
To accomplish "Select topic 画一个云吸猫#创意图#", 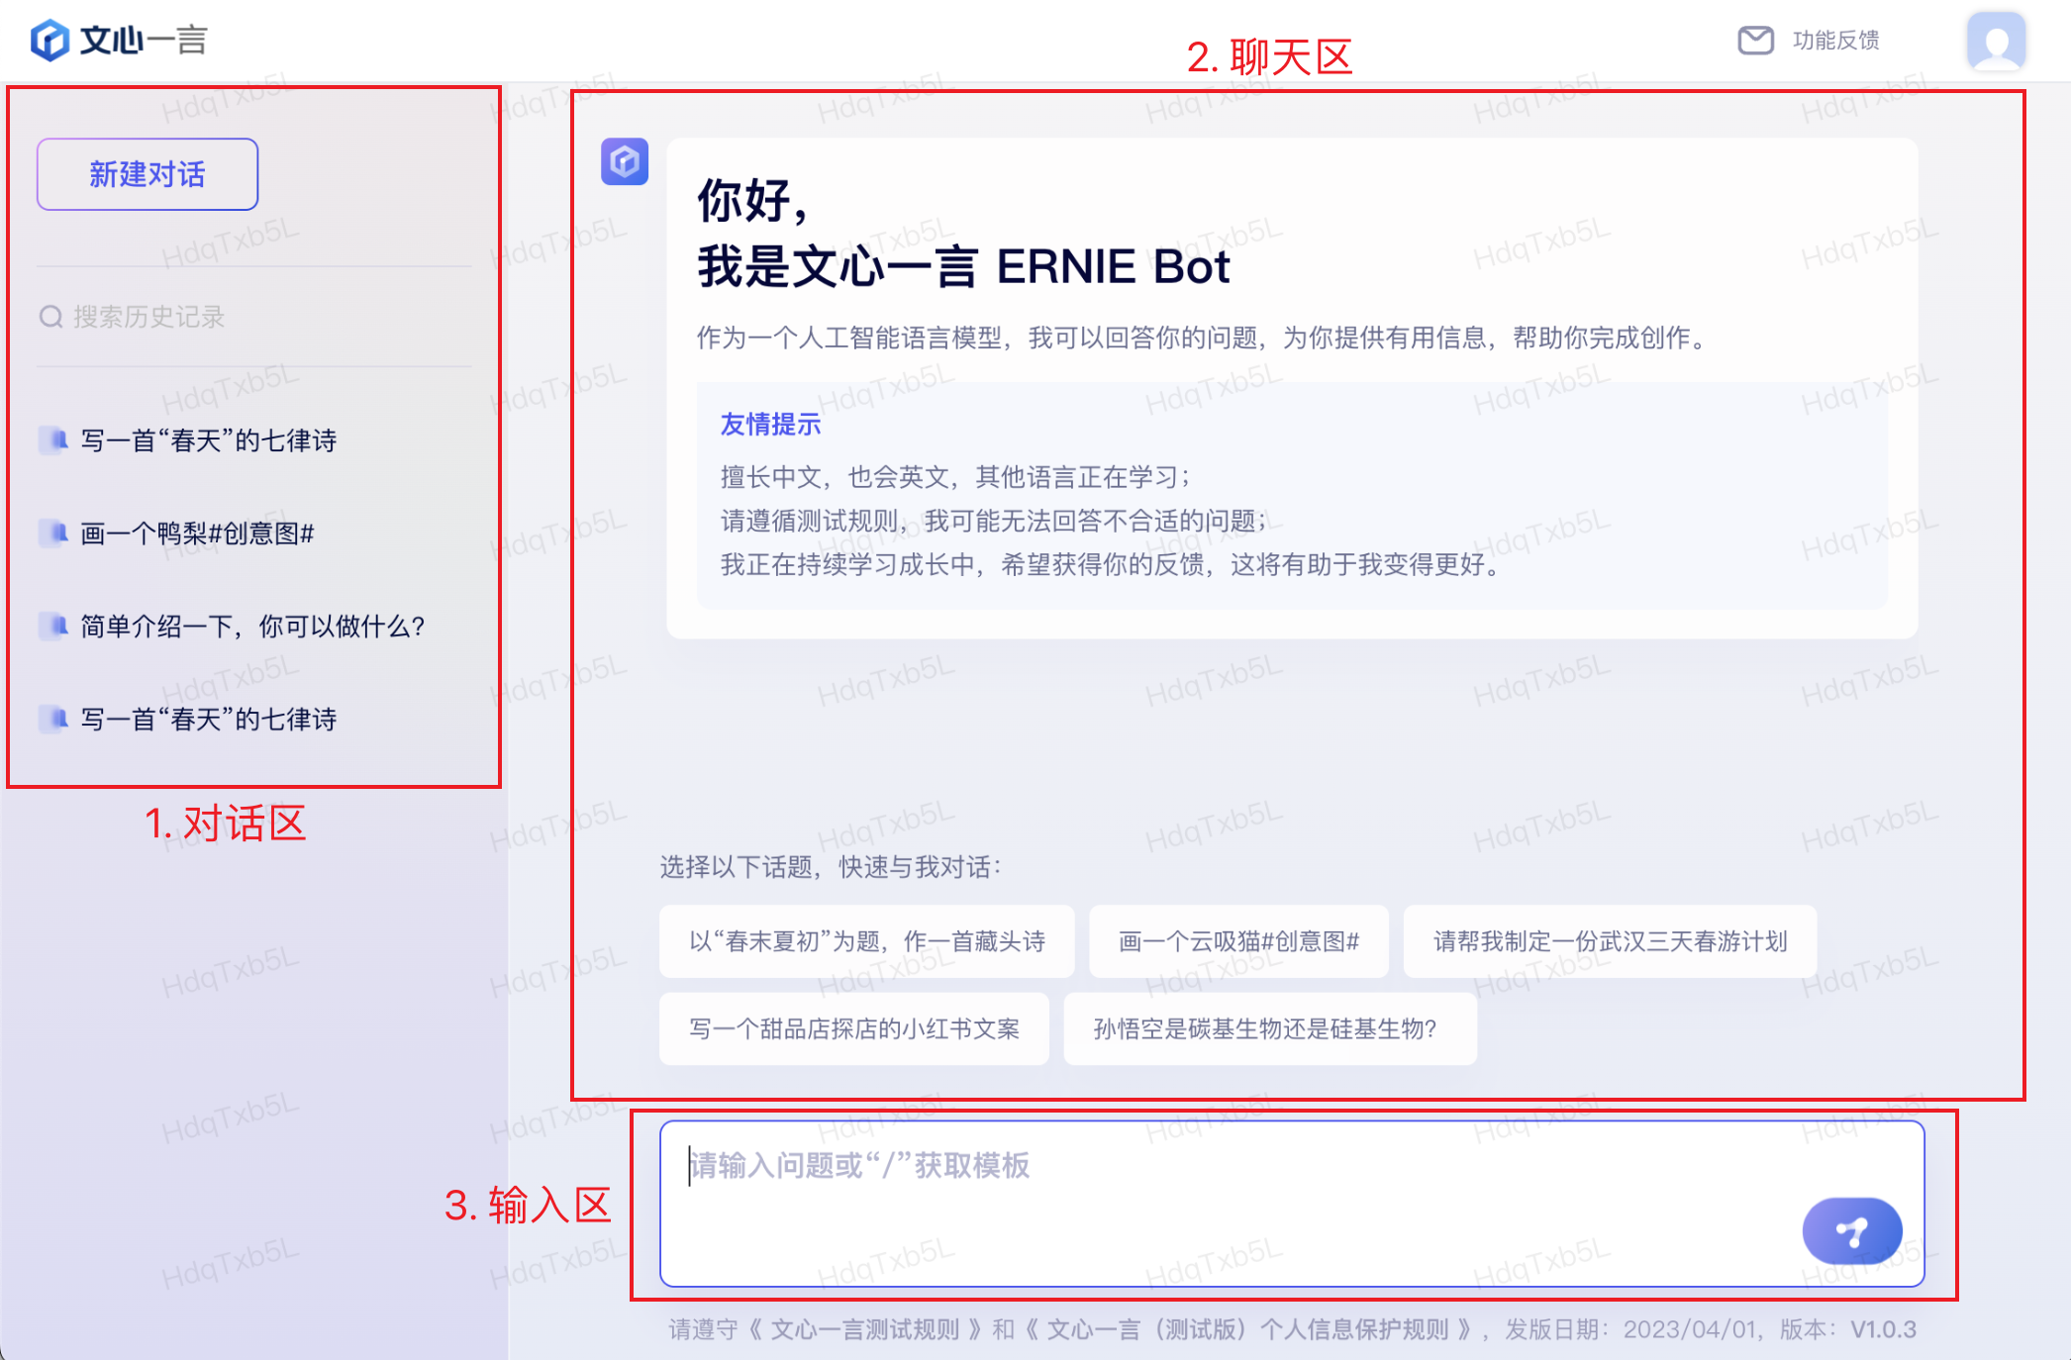I will click(1238, 941).
